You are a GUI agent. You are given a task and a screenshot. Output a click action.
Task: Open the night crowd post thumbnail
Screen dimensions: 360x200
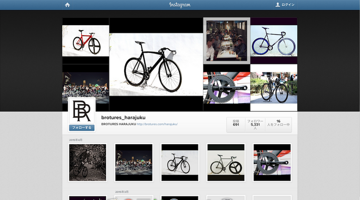(134, 162)
